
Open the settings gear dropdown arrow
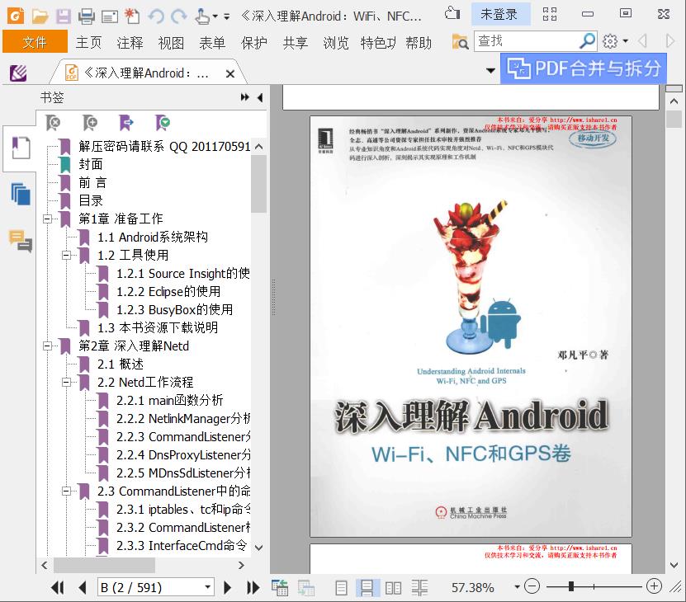click(625, 41)
